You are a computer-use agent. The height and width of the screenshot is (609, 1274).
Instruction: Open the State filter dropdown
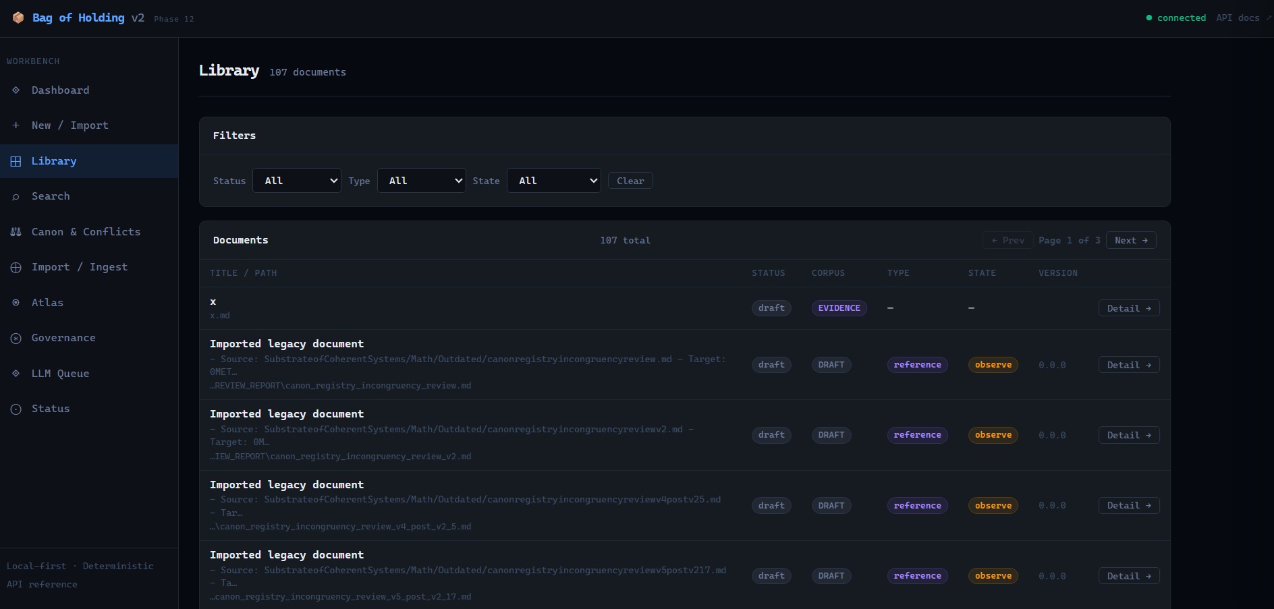[554, 181]
